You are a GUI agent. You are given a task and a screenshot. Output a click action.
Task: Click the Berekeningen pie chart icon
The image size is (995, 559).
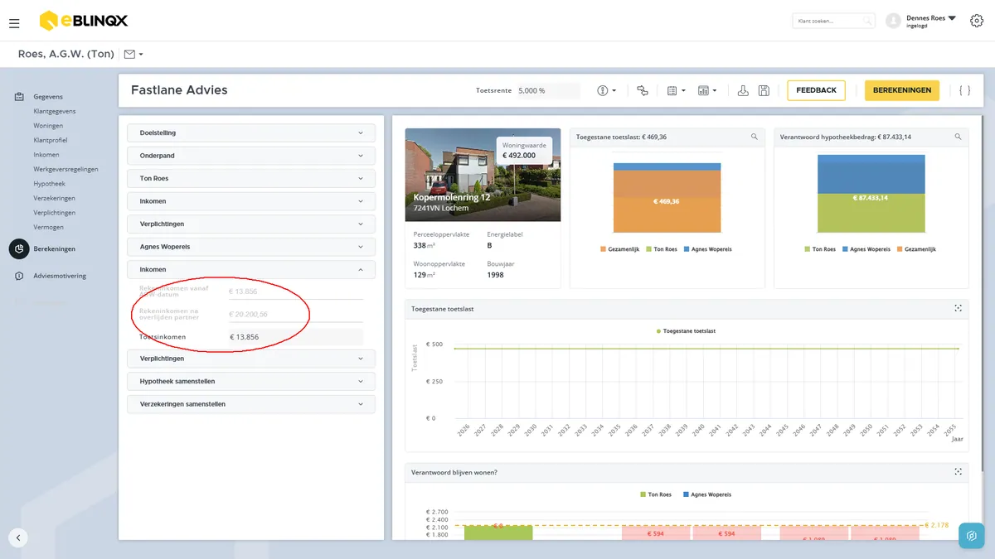18,248
